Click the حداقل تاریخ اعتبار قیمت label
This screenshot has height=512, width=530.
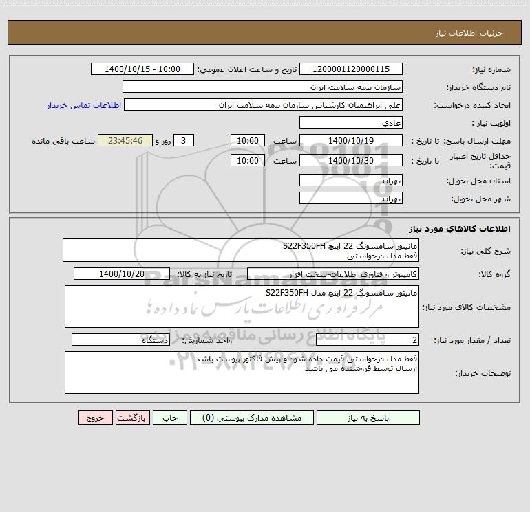click(480, 161)
